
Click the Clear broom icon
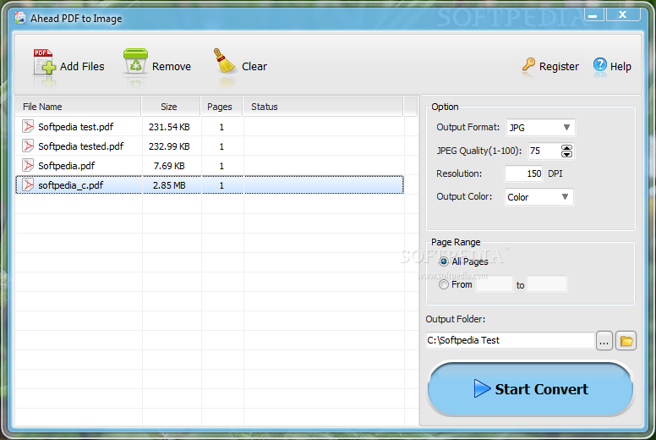pyautogui.click(x=224, y=61)
